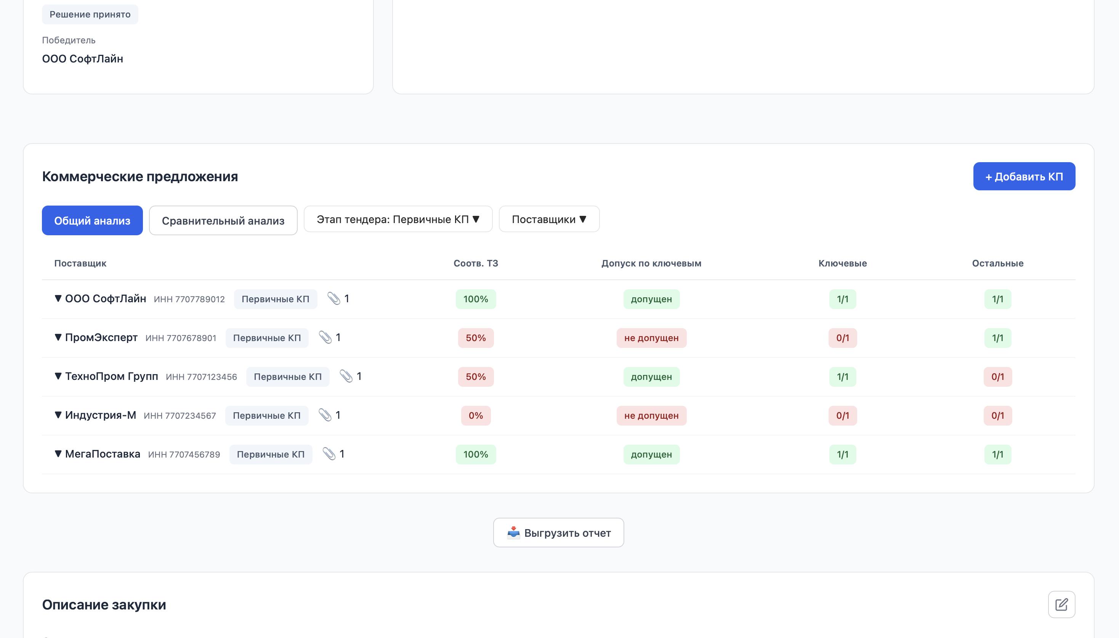This screenshot has width=1119, height=638.
Task: Click the допущен badge for ООО СофтЛайн
Action: coord(651,299)
